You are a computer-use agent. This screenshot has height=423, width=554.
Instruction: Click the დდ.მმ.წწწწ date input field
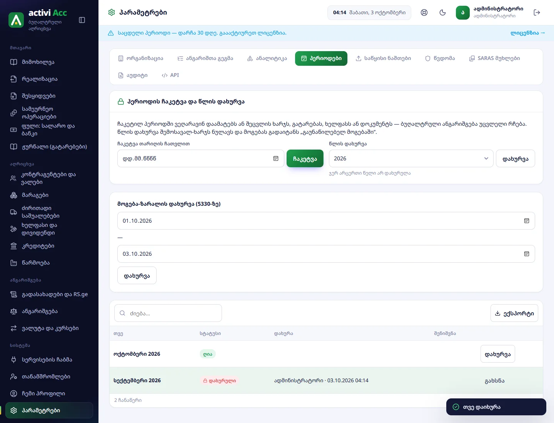pyautogui.click(x=201, y=158)
